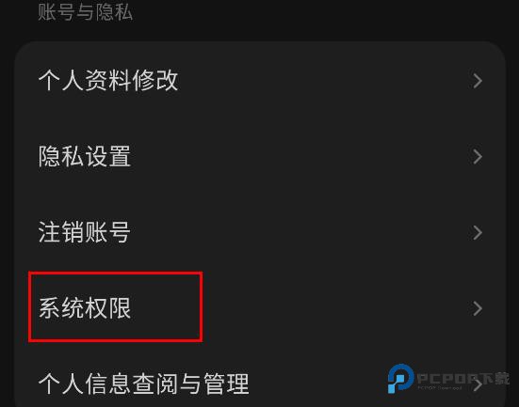Tap blank space in 系统权限 row

pyautogui.click(x=331, y=308)
